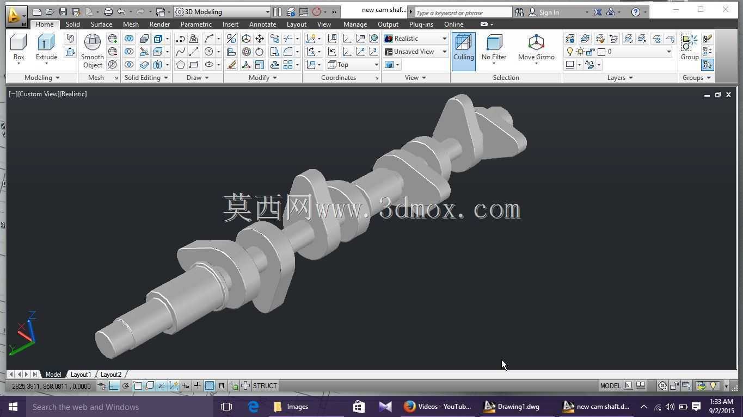Click the Mesh Refine icon
This screenshot has height=417, width=743.
coord(113,65)
